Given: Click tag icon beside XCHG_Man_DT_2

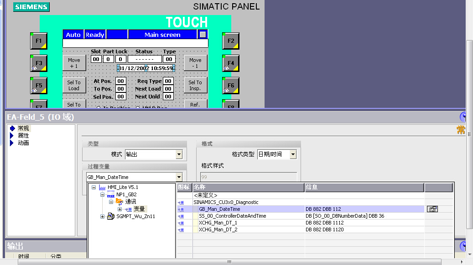Looking at the screenshot, I should click(x=181, y=230).
